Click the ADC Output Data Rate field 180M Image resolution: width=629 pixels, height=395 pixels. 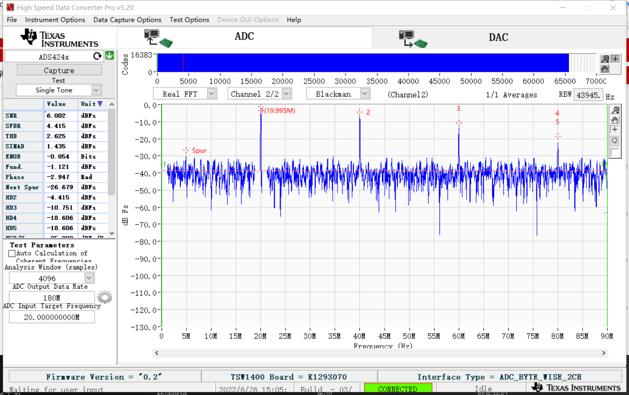[x=52, y=297]
